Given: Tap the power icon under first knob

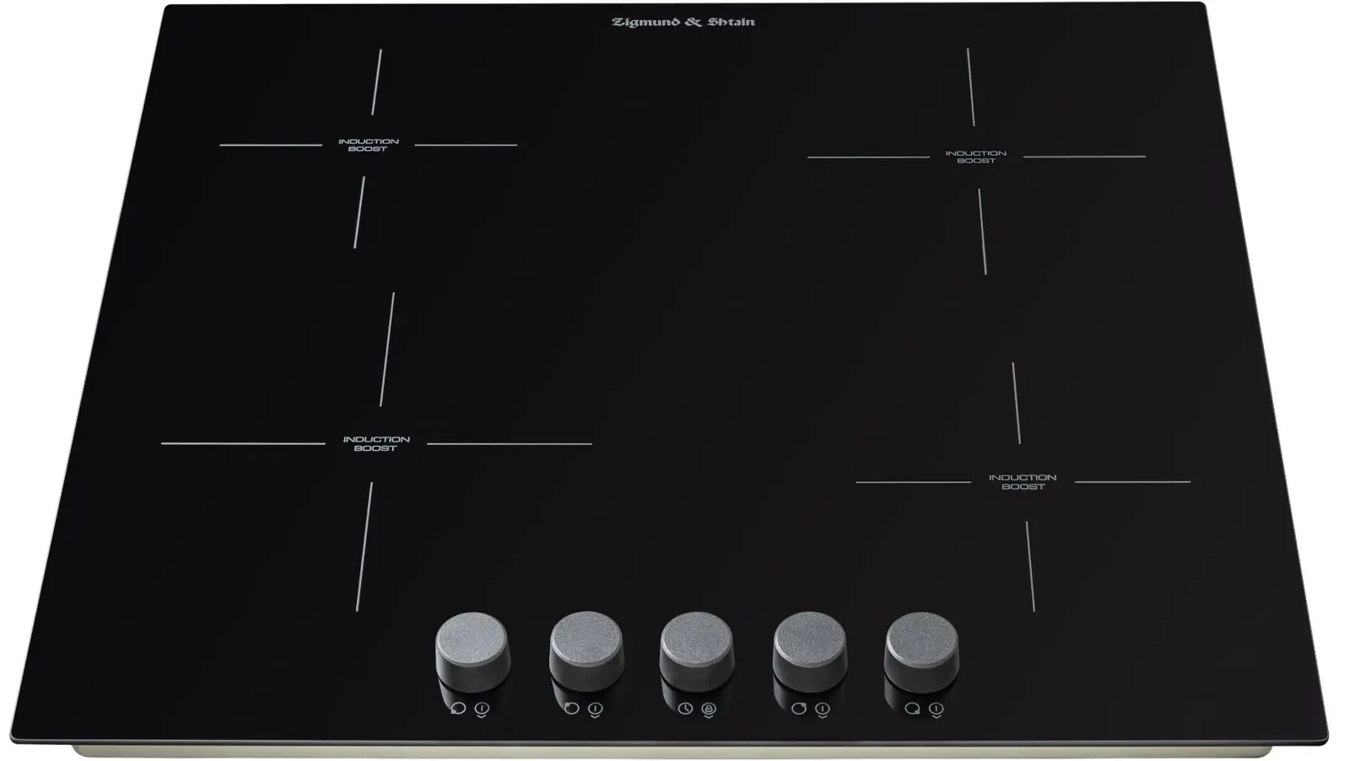Looking at the screenshot, I should (482, 710).
